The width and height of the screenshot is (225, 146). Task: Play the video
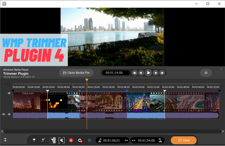point(148,73)
